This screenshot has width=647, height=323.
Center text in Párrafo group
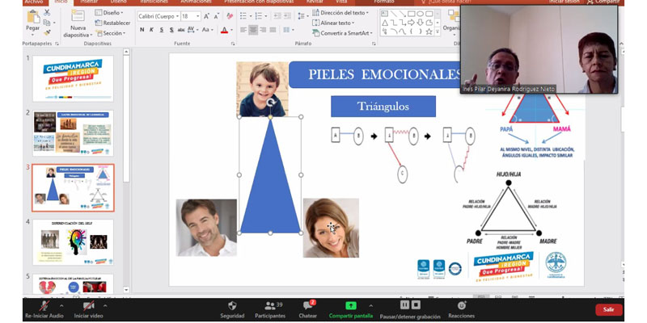tap(253, 30)
